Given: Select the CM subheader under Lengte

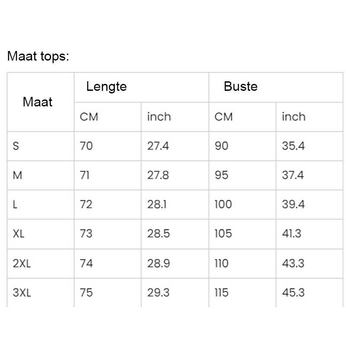Looking at the screenshot, I should coord(89,117).
